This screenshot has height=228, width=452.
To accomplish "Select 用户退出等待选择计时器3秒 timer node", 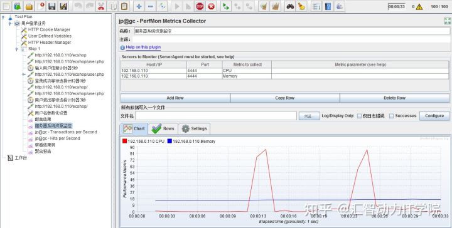I will (60, 100).
